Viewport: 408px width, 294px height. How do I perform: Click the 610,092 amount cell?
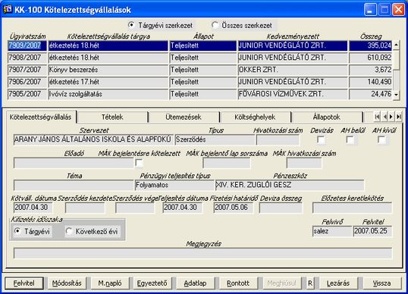point(370,58)
